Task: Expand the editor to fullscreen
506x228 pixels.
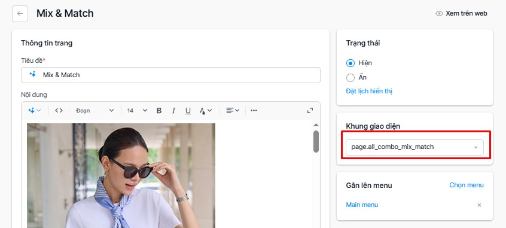Action: [310, 111]
